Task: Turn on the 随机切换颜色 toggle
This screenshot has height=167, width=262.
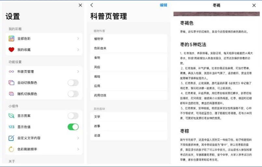Action: tap(73, 94)
